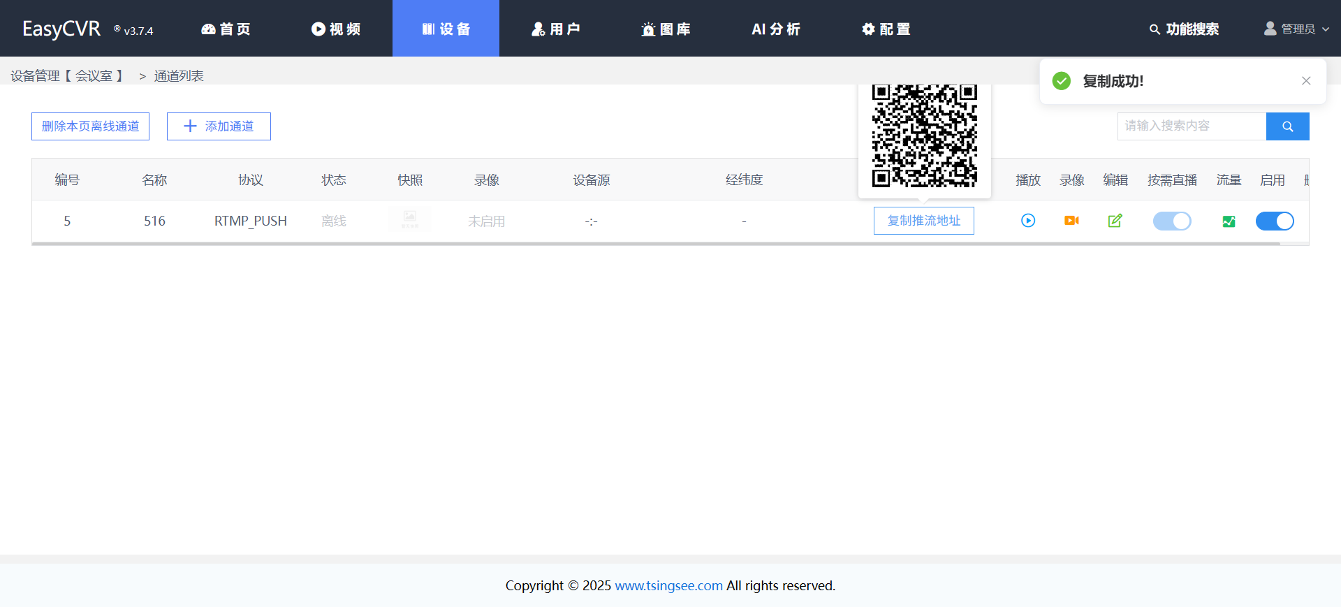Go to the 首页 home tab

(226, 29)
